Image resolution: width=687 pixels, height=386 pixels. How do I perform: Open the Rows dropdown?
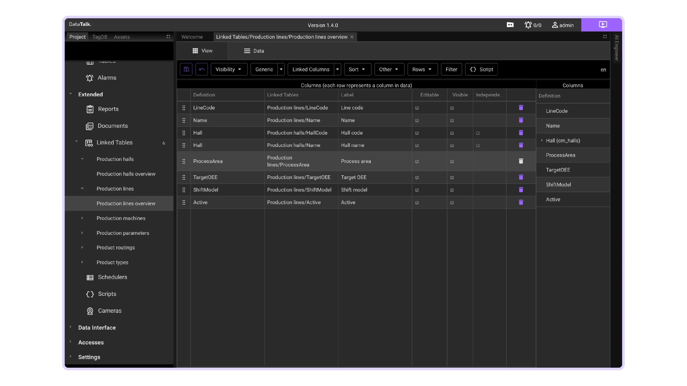422,69
